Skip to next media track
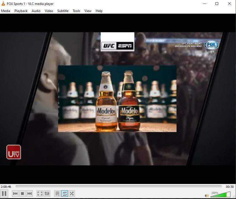 (x=30, y=194)
